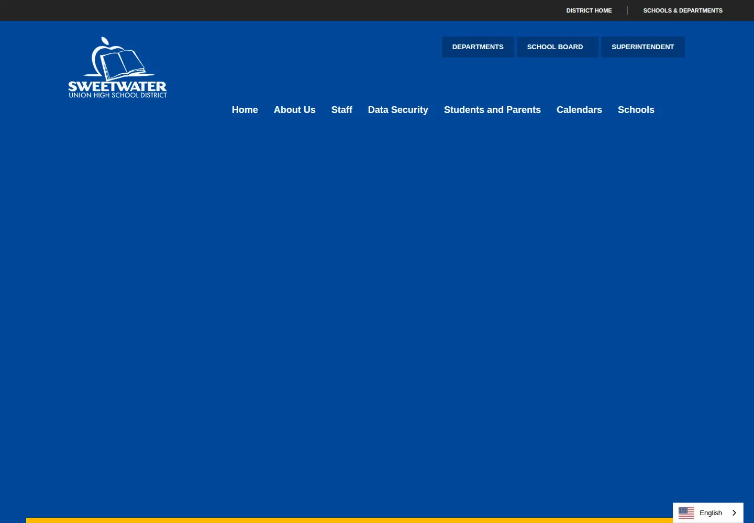Click the Departments button
754x523 pixels.
[x=478, y=47]
